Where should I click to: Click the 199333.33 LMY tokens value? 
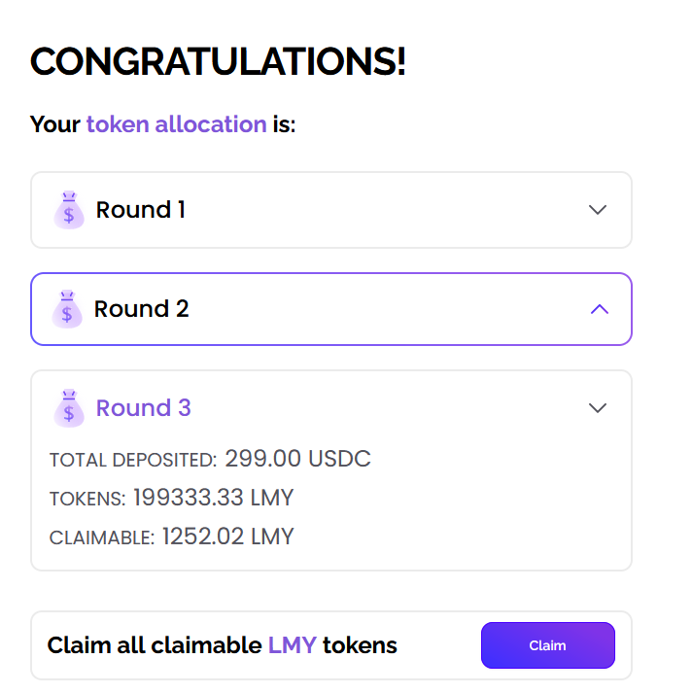pos(213,498)
